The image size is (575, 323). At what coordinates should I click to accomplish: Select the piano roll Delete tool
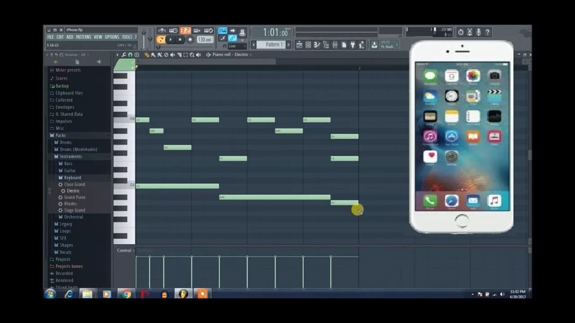click(166, 55)
